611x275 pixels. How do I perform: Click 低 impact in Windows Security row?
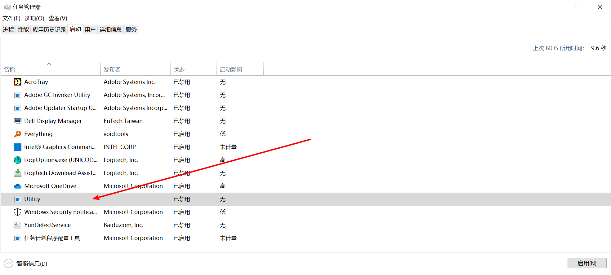[x=223, y=212]
